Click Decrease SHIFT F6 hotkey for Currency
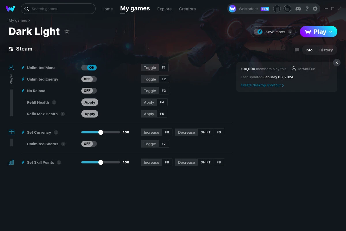The width and height of the screenshot is (346, 231). point(200,132)
